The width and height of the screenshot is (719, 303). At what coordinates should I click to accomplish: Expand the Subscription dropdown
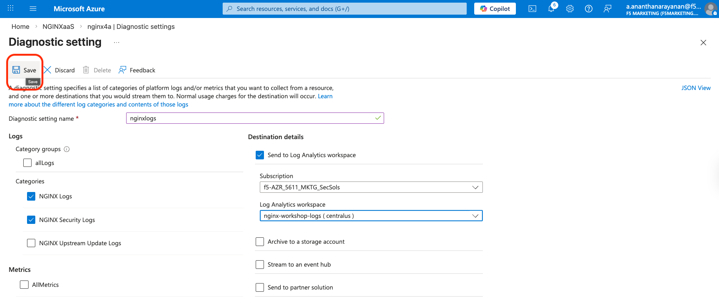coord(371,187)
